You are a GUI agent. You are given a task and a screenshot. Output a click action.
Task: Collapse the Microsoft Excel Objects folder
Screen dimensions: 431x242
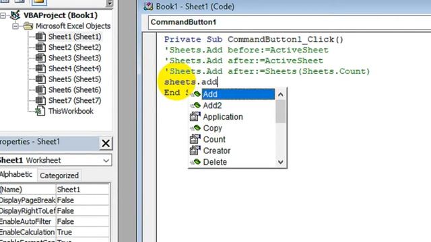15,26
